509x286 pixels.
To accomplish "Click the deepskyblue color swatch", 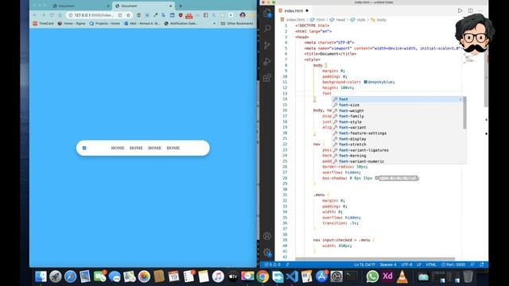I will 366,82.
